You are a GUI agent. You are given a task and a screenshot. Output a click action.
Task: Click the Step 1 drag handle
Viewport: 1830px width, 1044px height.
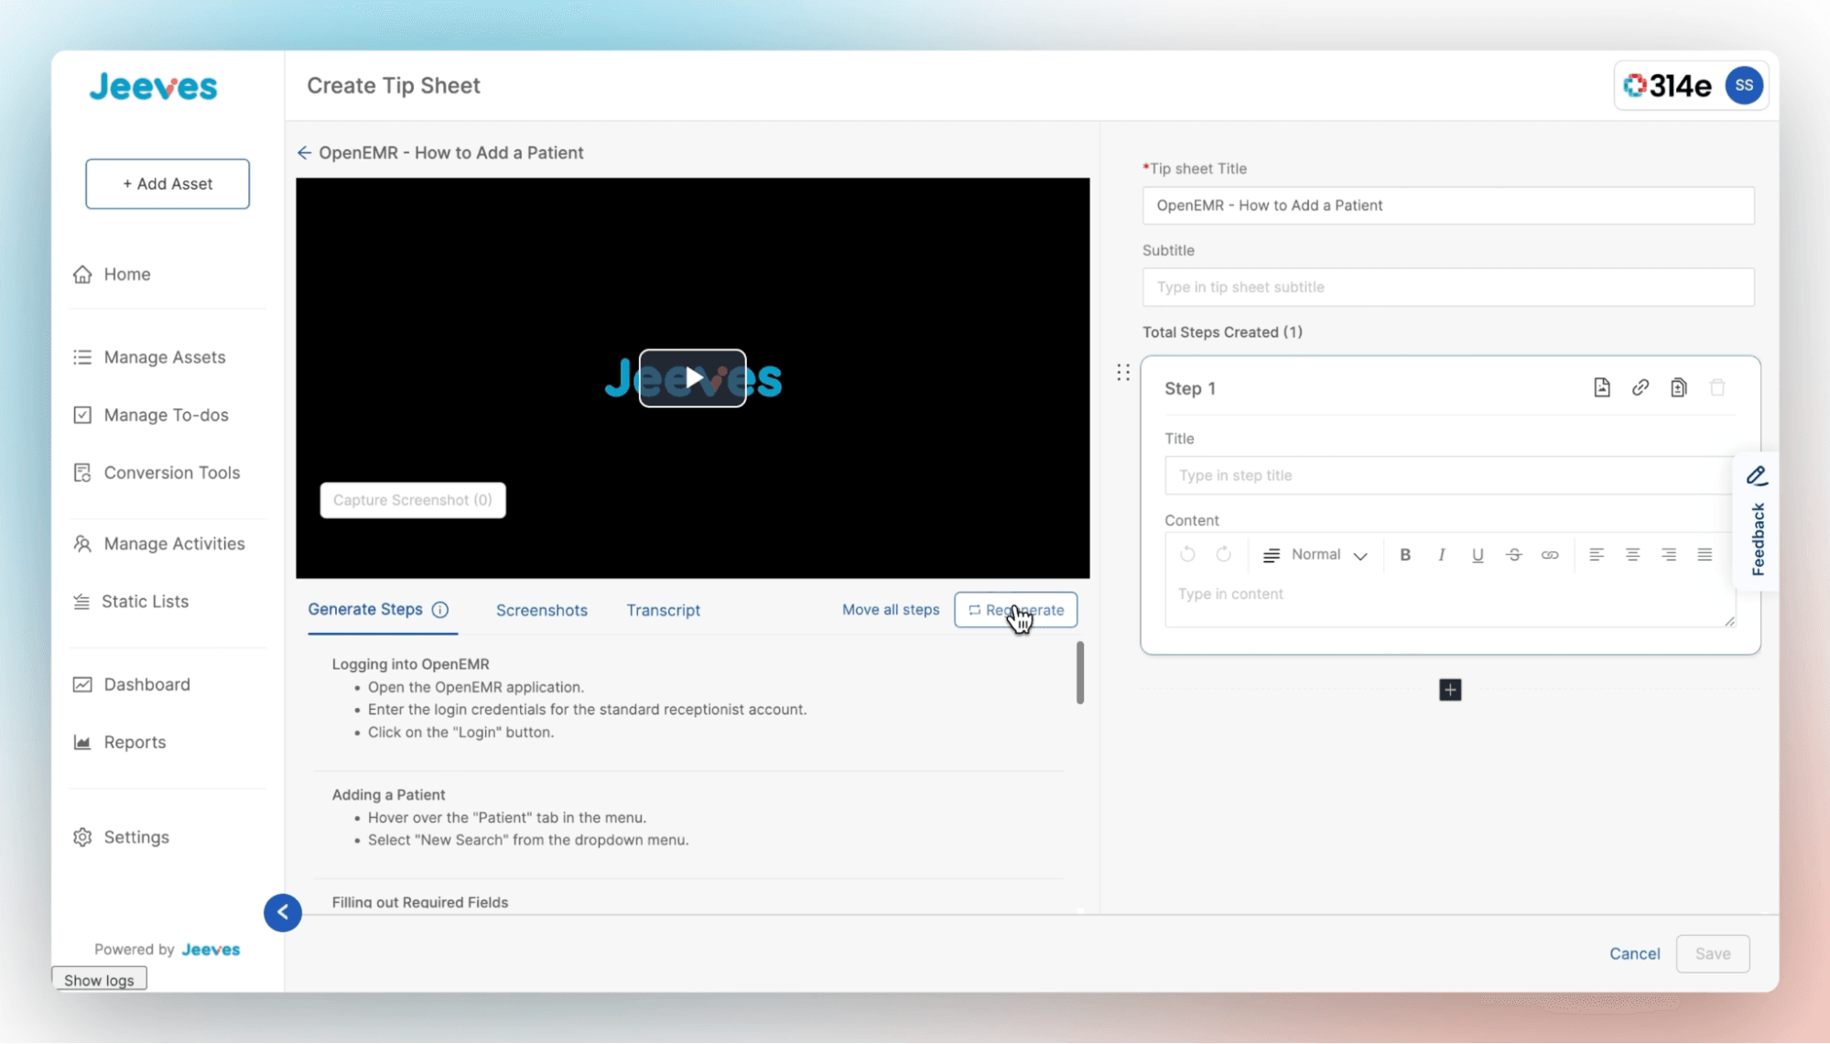[1123, 373]
